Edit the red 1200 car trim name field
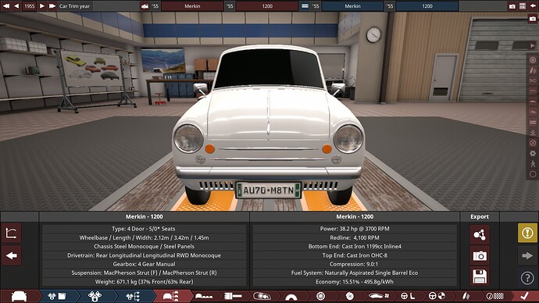 click(267, 6)
